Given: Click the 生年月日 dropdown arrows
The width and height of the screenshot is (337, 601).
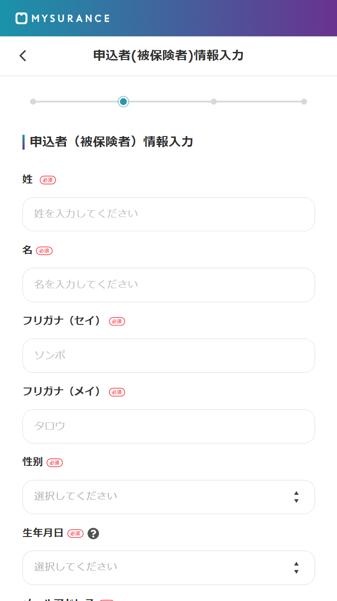Looking at the screenshot, I should [296, 567].
